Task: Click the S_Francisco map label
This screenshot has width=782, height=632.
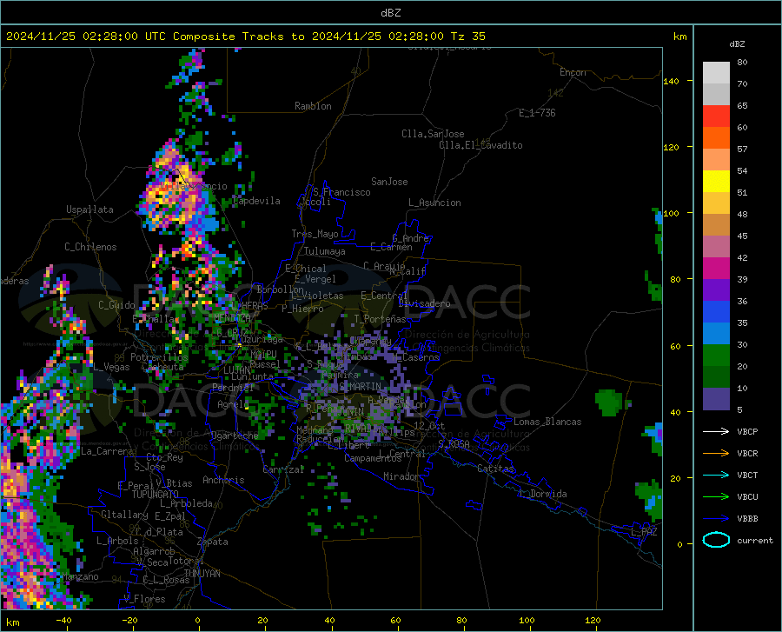Action: click(342, 192)
